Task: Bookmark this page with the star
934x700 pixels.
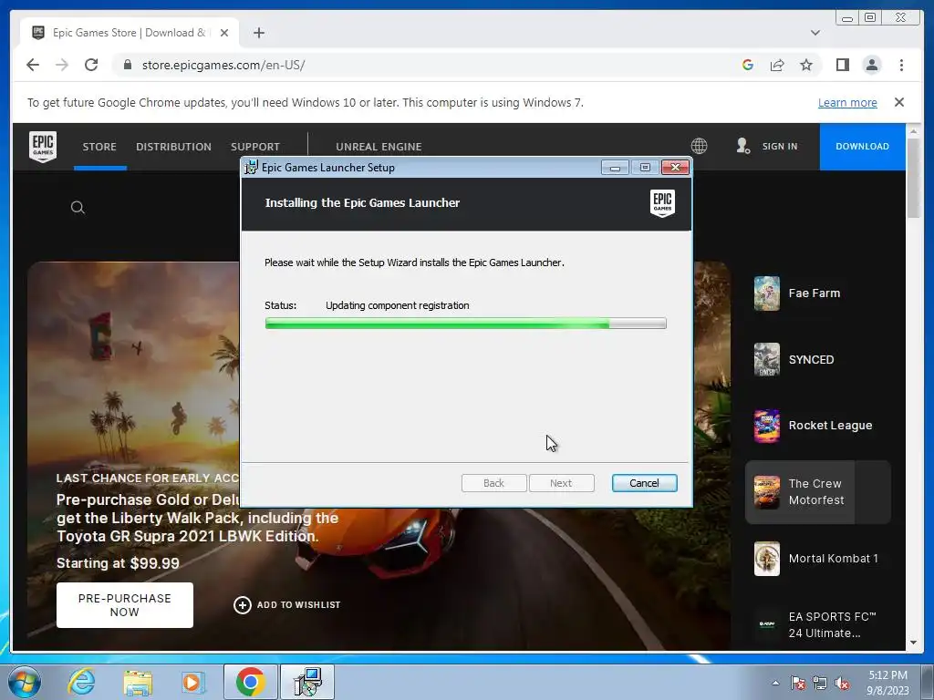Action: (x=806, y=65)
